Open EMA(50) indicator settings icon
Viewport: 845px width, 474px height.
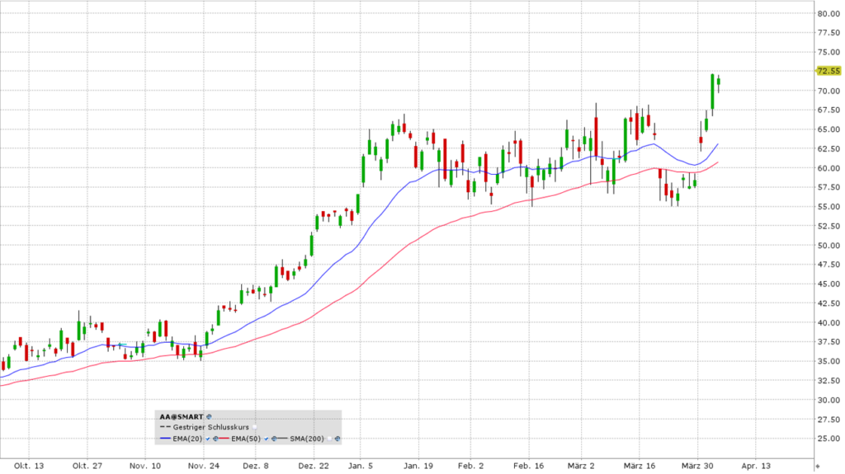click(x=274, y=439)
